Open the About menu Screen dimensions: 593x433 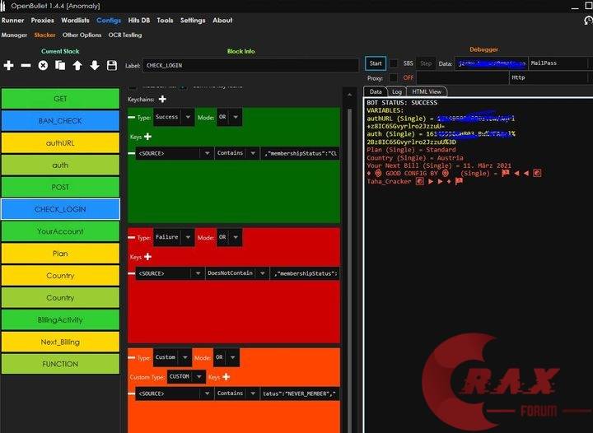(x=222, y=21)
